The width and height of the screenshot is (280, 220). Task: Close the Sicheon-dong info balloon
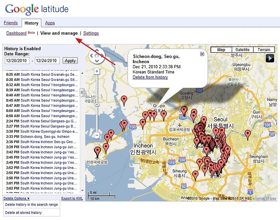(202, 54)
